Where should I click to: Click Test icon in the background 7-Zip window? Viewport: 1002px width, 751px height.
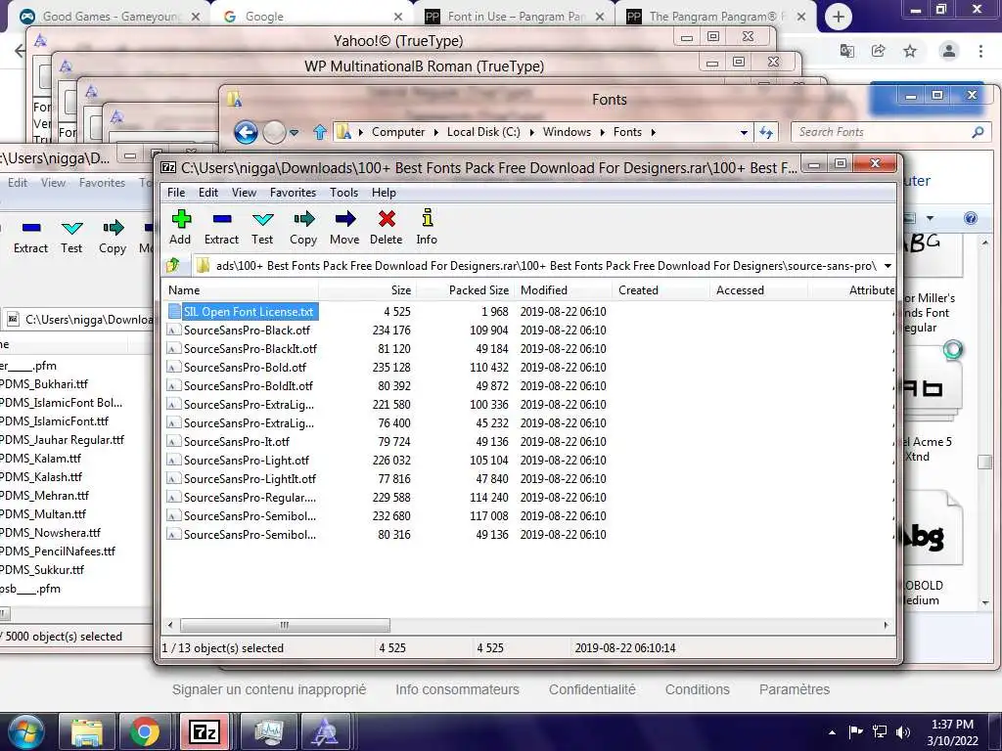click(x=71, y=228)
